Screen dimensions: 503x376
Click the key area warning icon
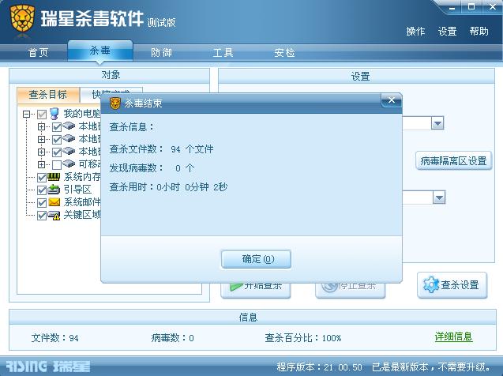[54, 216]
